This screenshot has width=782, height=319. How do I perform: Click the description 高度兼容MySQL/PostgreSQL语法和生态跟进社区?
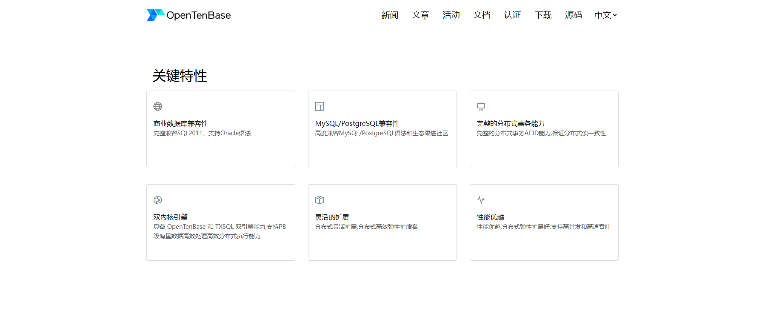(382, 133)
